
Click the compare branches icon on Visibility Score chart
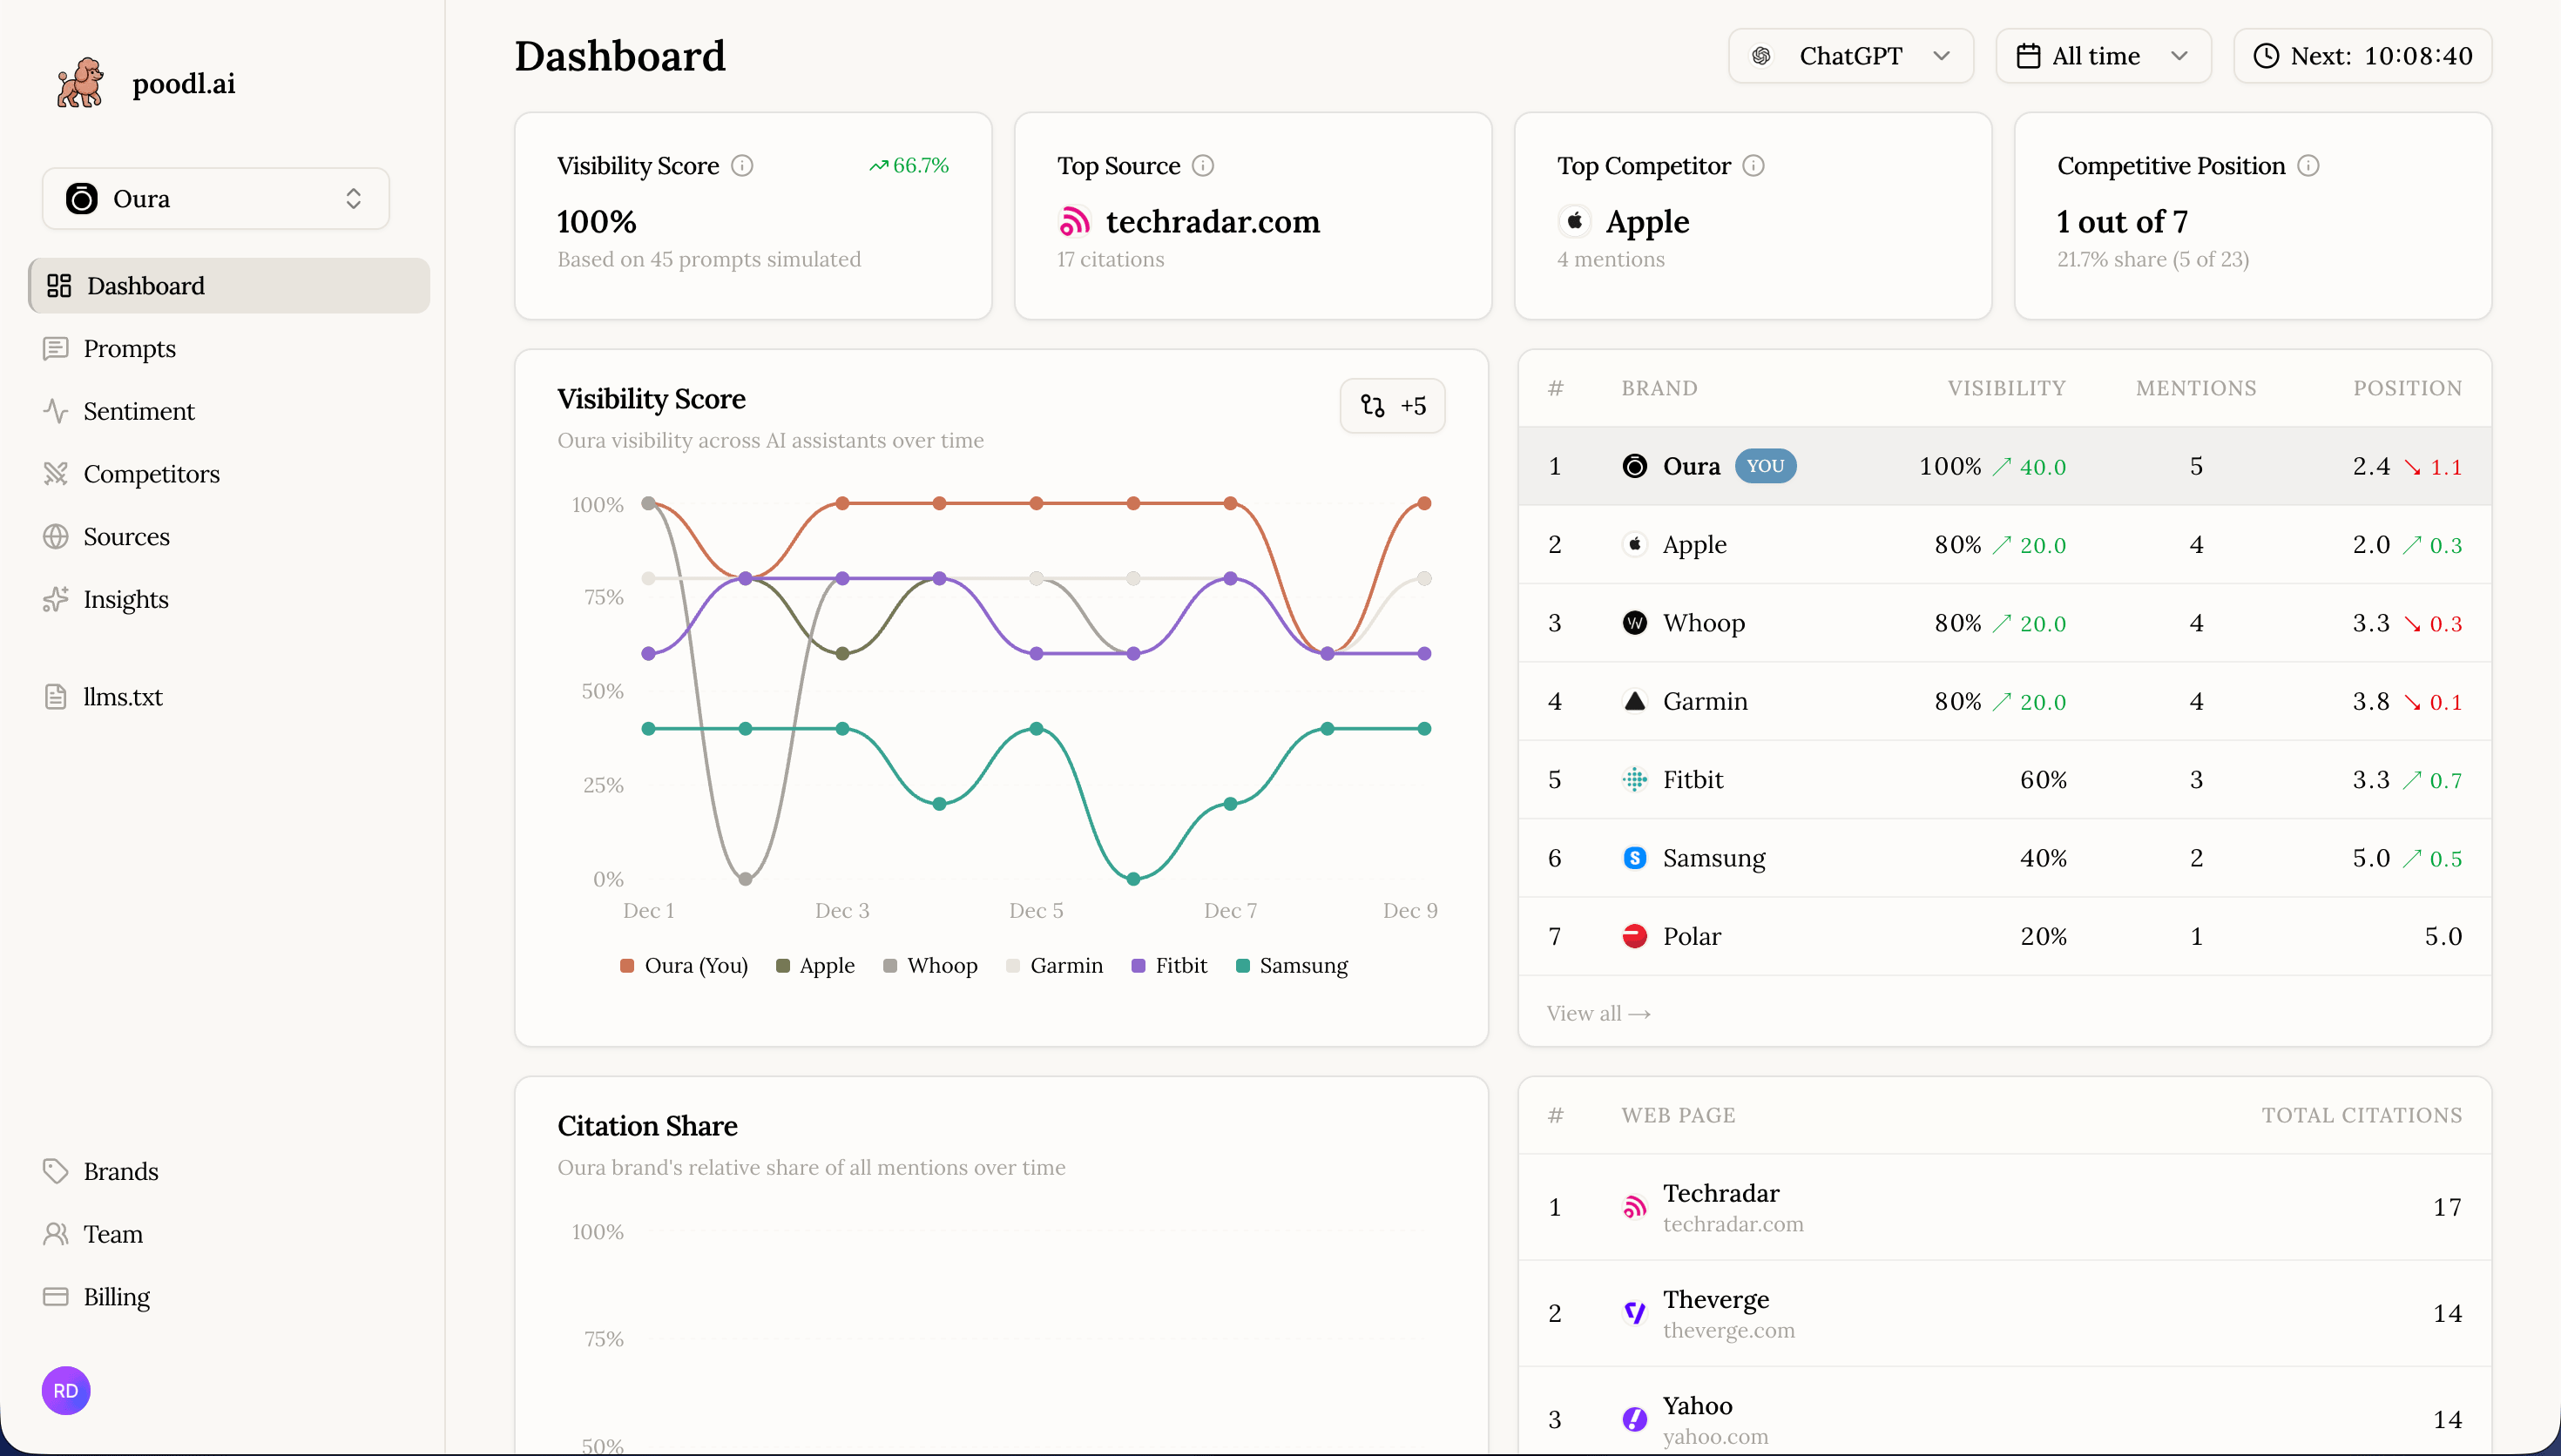[x=1371, y=405]
